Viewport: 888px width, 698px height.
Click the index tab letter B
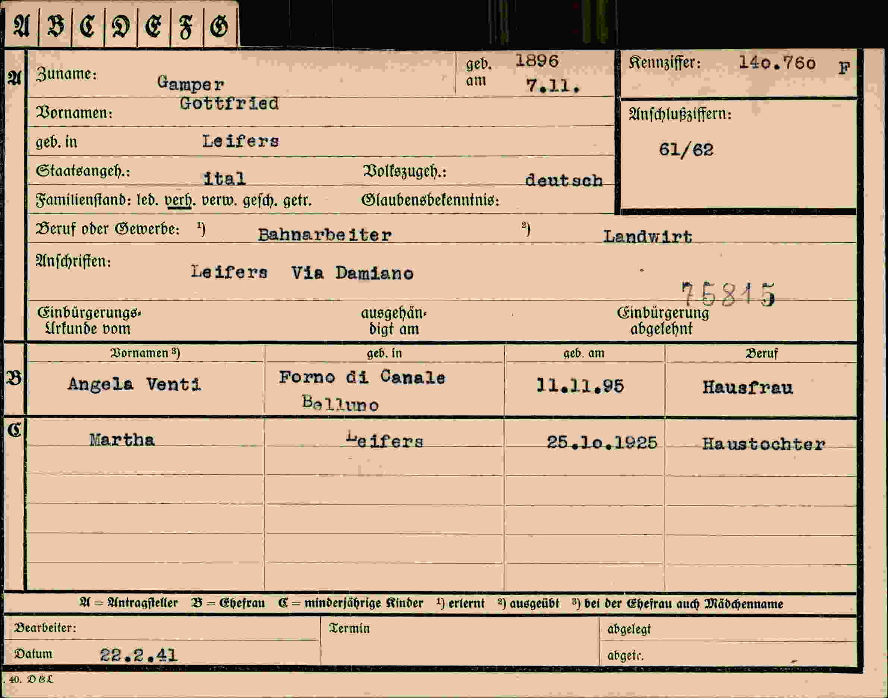click(56, 26)
